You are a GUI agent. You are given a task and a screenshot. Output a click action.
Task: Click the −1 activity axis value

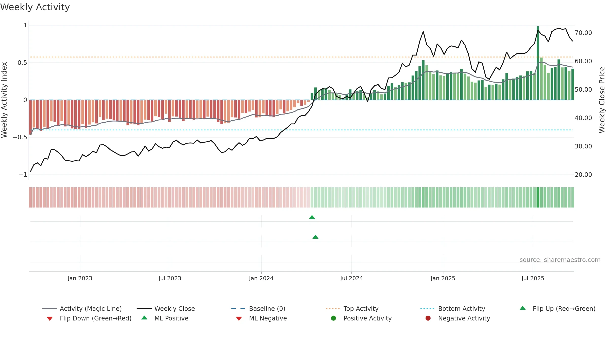click(23, 175)
